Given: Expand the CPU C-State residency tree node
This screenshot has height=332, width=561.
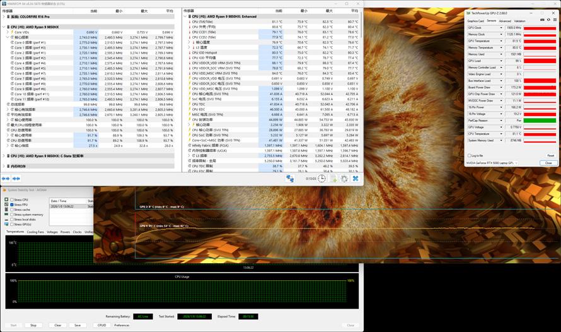Looking at the screenshot, I should coord(4,156).
